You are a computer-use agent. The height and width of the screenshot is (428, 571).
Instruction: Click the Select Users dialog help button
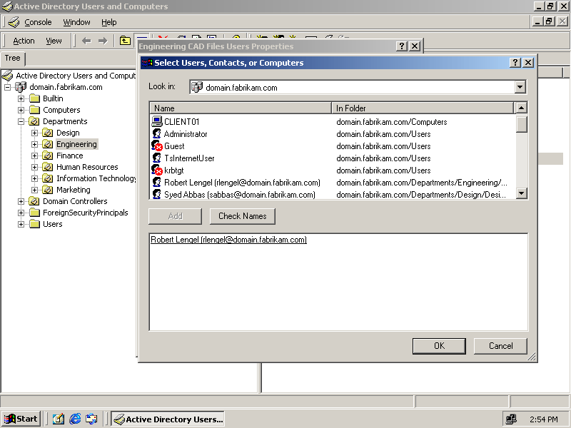click(x=515, y=63)
